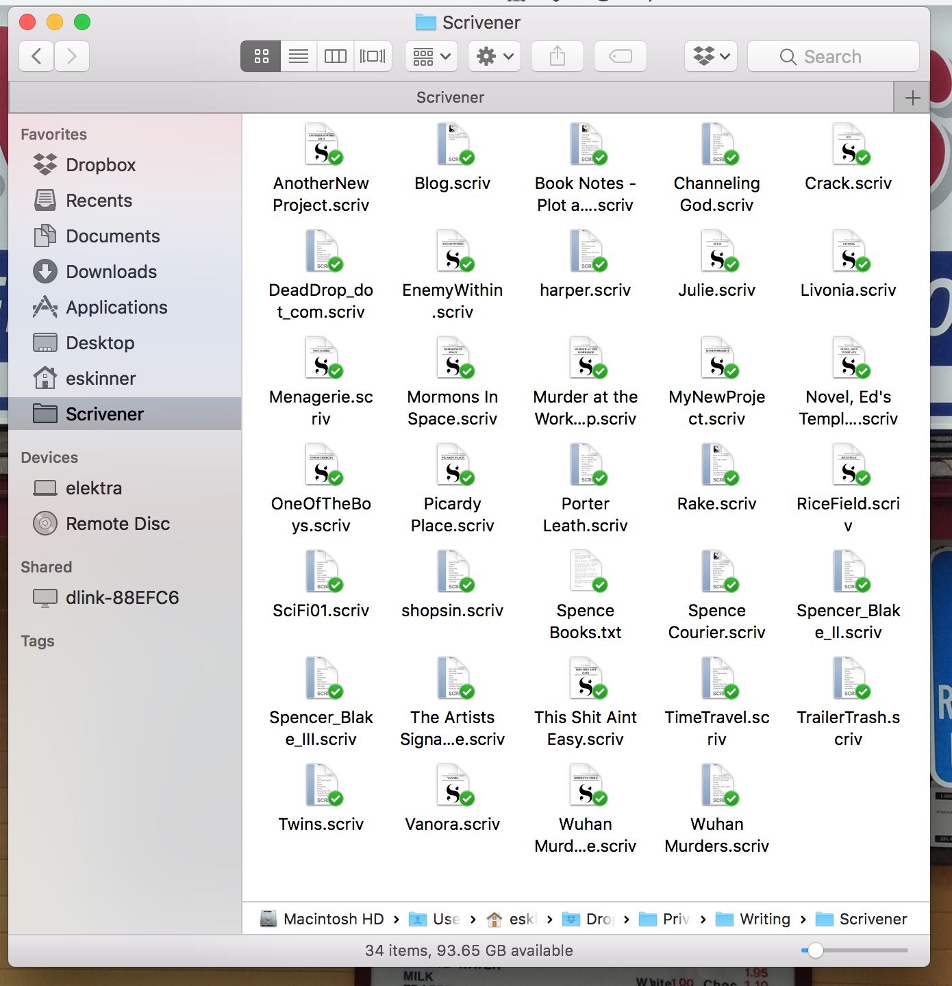Open Downloads in the sidebar
Screen dimensions: 952x986
point(125,272)
